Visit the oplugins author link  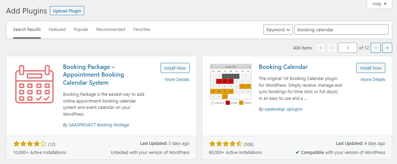(x=295, y=109)
